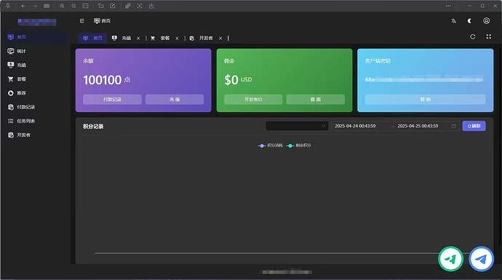Open 充值 in the sidebar
Image resolution: width=502 pixels, height=280 pixels.
coord(36,65)
